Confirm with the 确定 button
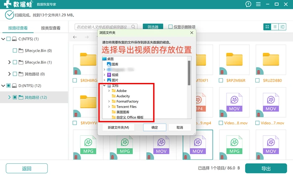The image size is (293, 178). click(154, 127)
